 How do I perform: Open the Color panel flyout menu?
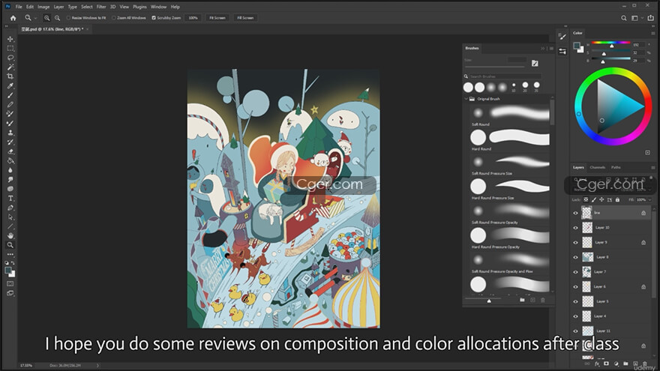click(x=652, y=33)
